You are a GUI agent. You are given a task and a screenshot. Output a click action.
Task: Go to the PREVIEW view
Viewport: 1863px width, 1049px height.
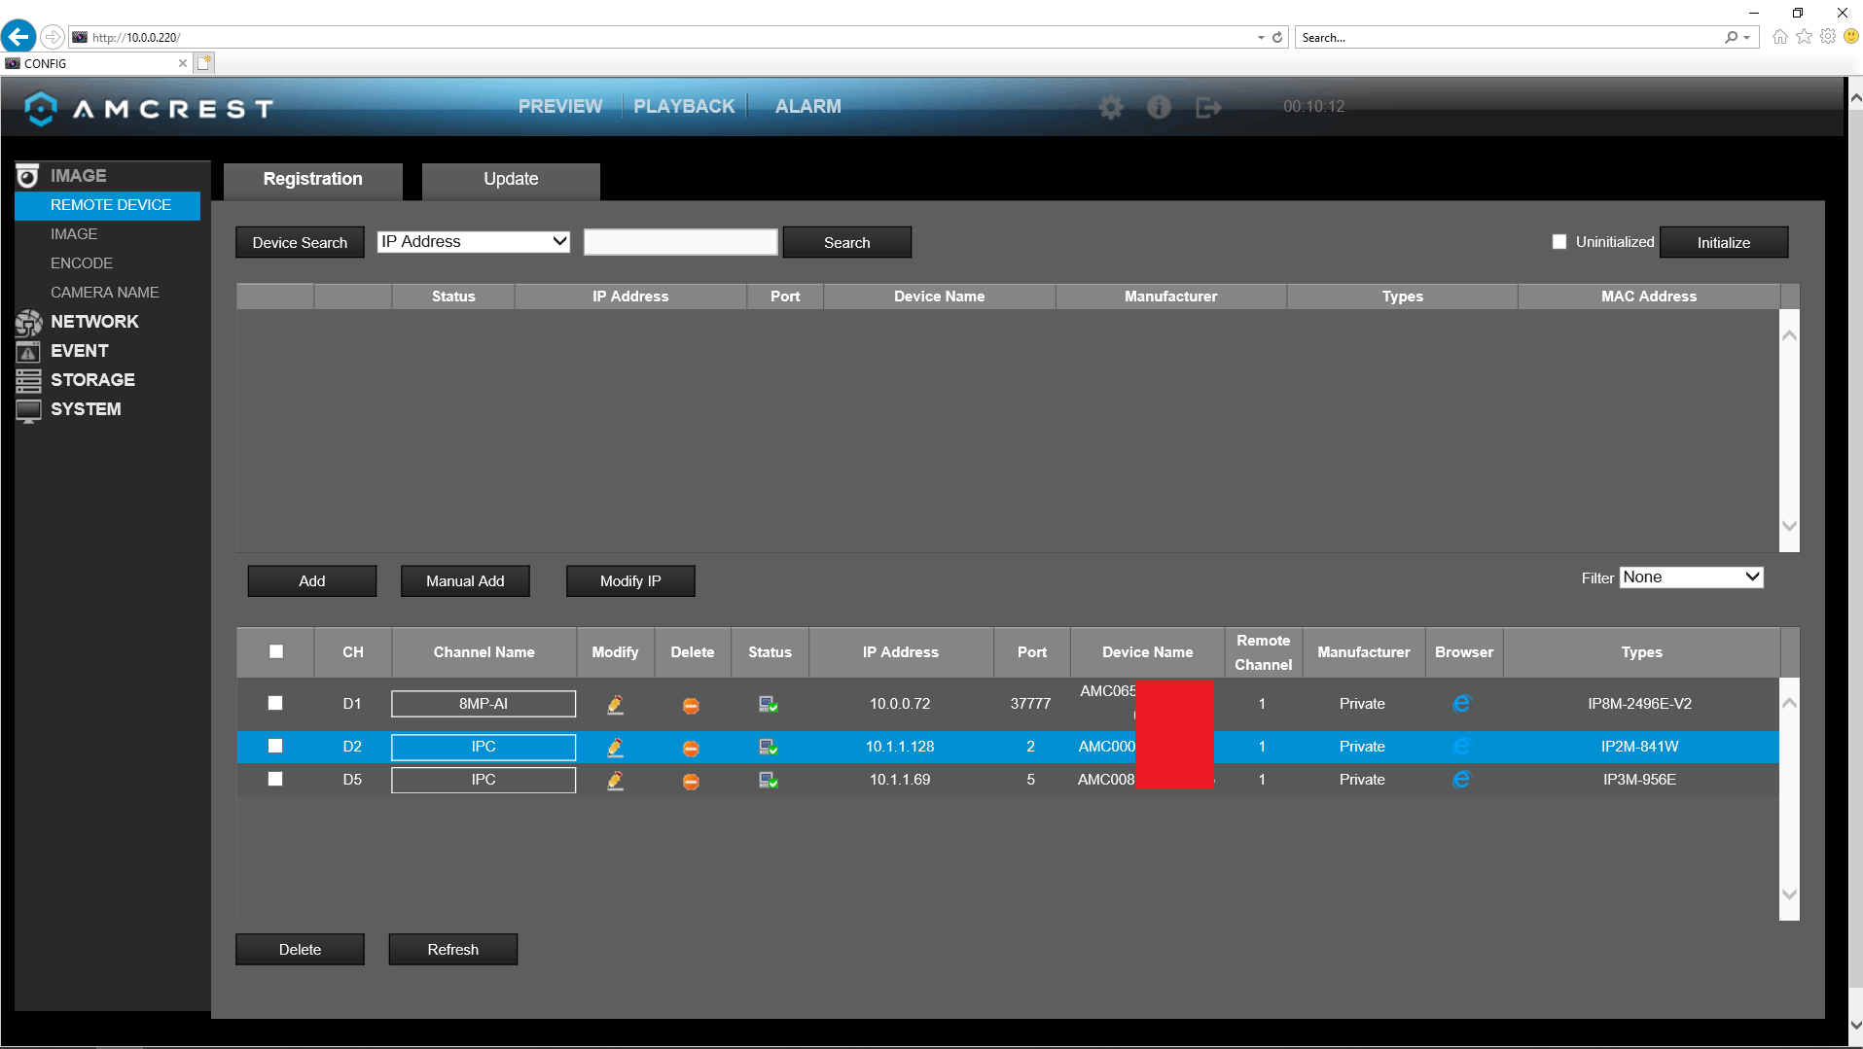click(560, 107)
